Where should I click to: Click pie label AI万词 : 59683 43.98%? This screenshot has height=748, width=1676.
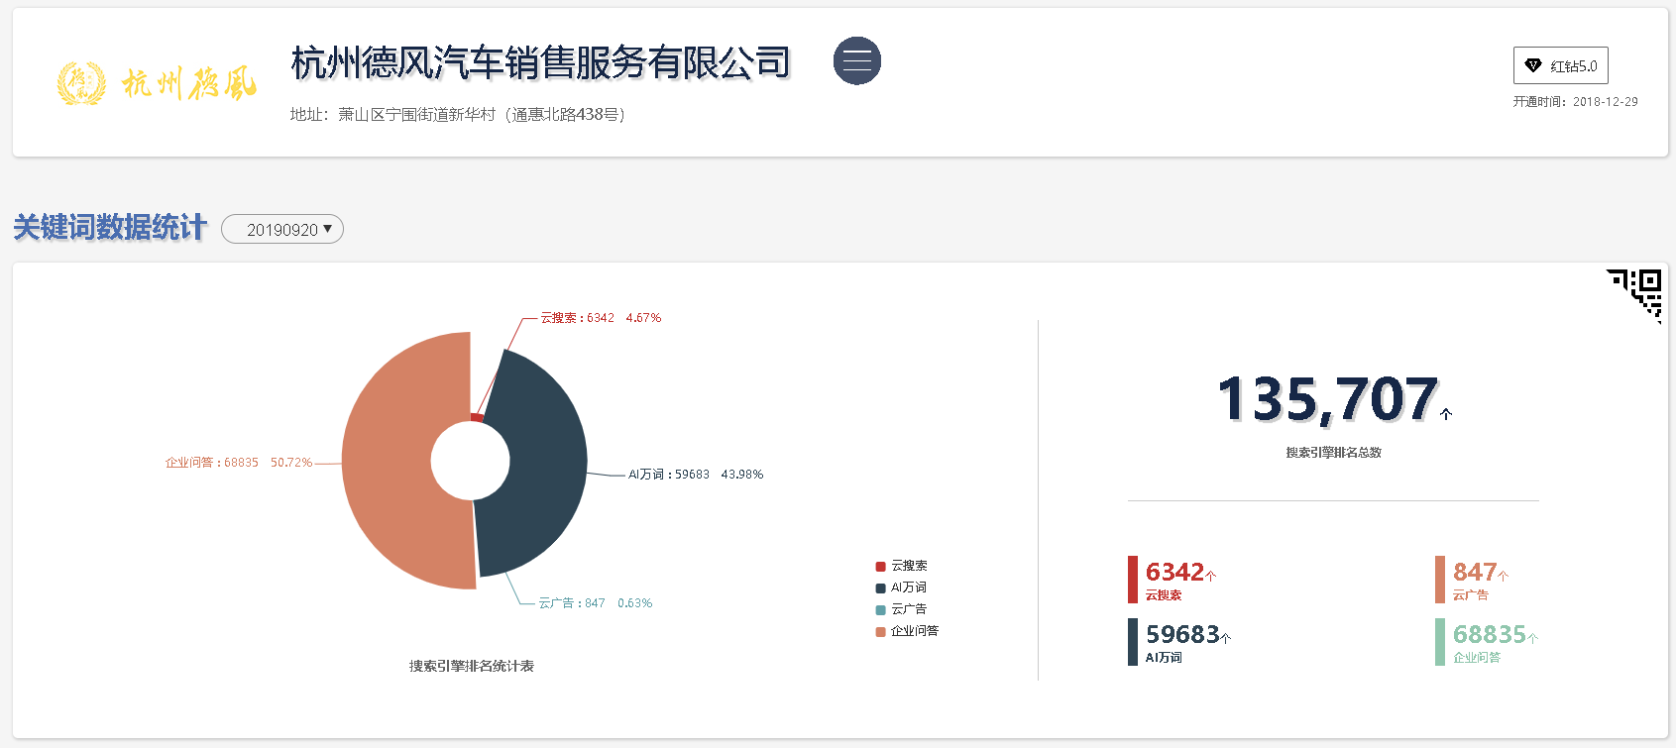point(696,475)
